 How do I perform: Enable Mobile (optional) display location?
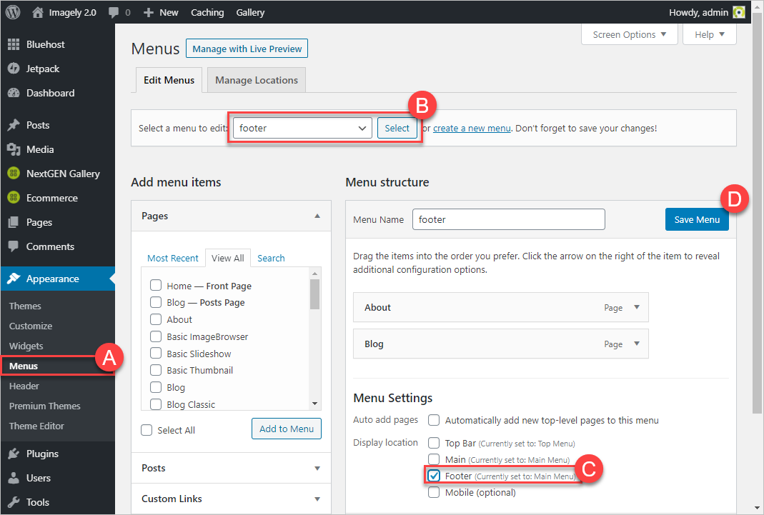[434, 492]
